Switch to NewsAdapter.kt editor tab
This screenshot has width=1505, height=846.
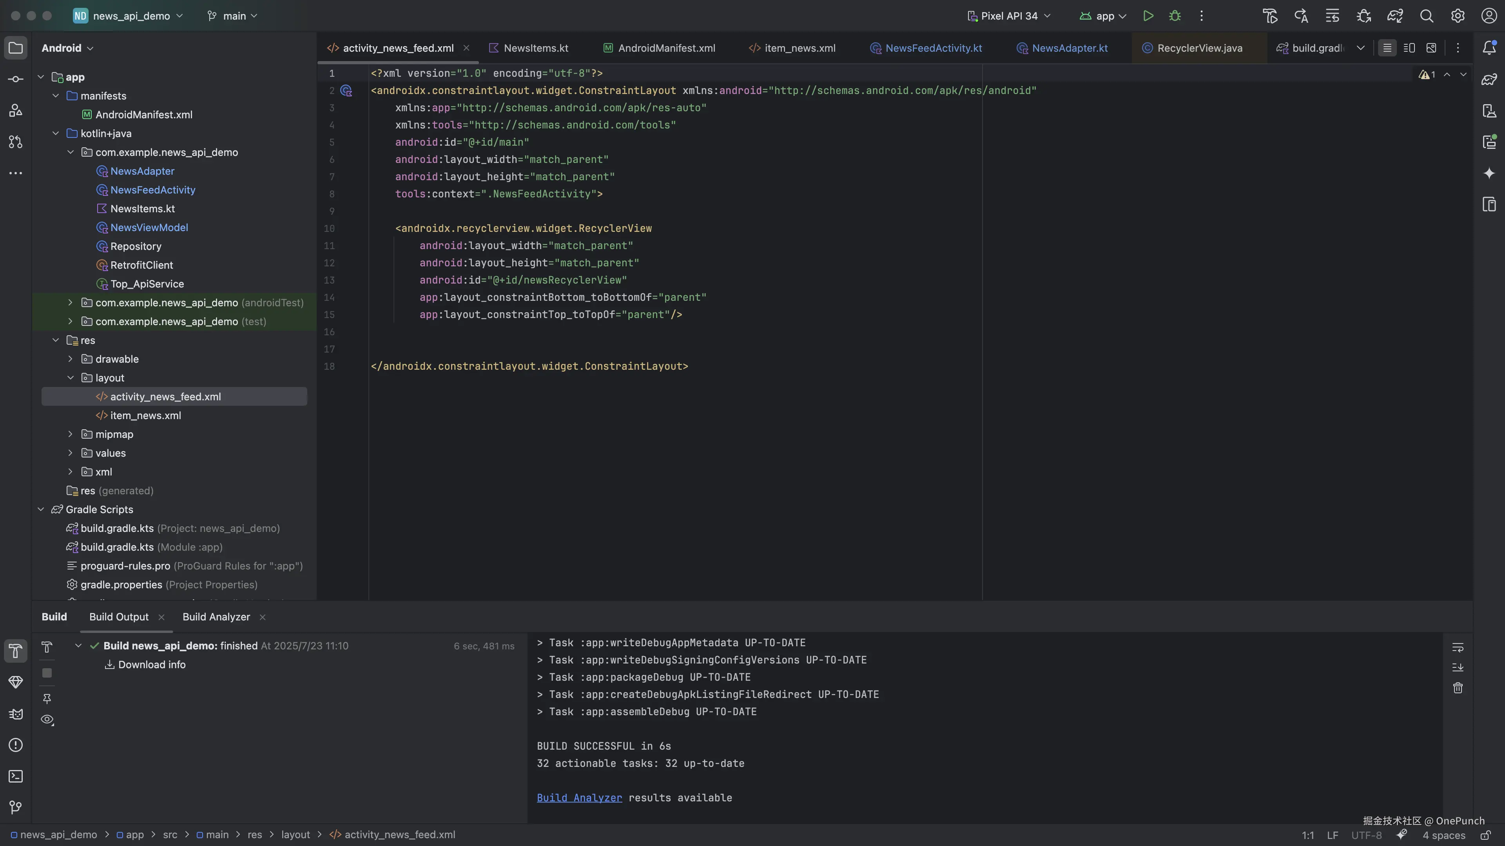(1068, 48)
